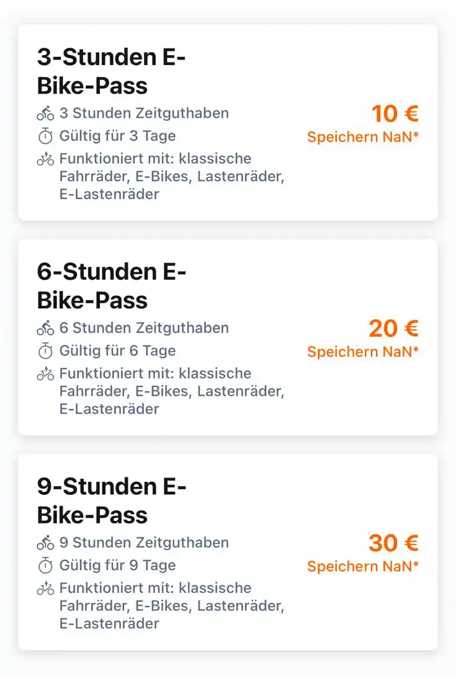Click e-bike icon in 3-Stunden pass card
Screen dimensions: 456x676
[x=45, y=159]
